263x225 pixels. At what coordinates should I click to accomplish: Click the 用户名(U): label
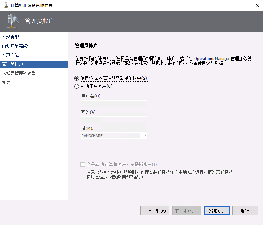[91, 96]
